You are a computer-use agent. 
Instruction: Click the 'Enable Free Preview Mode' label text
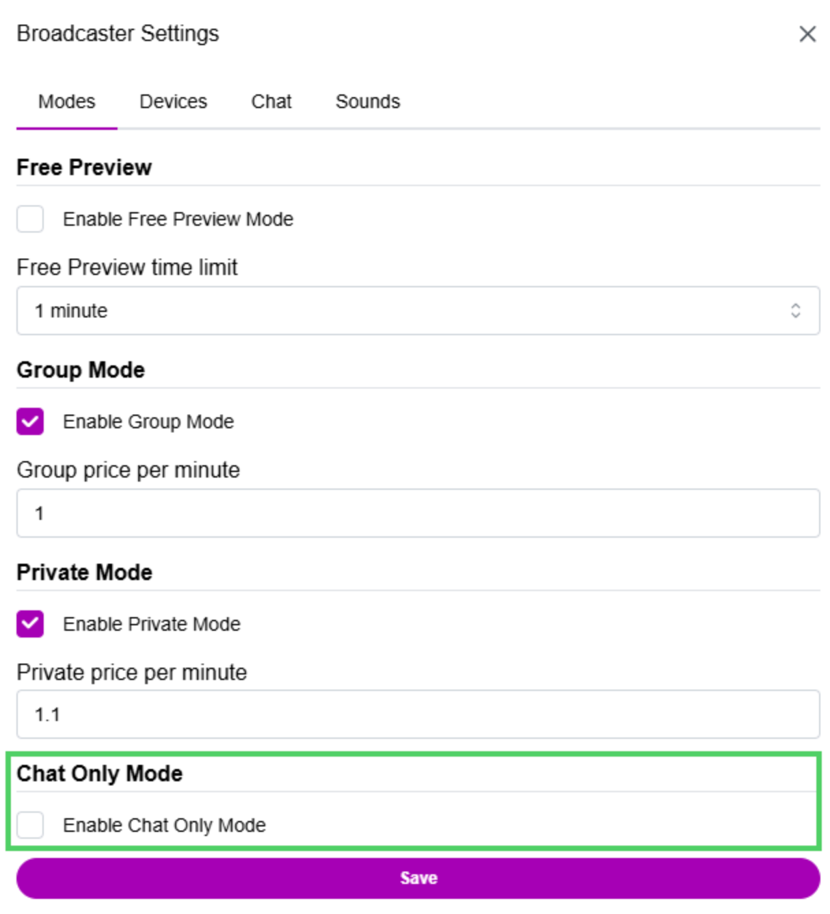click(x=178, y=219)
